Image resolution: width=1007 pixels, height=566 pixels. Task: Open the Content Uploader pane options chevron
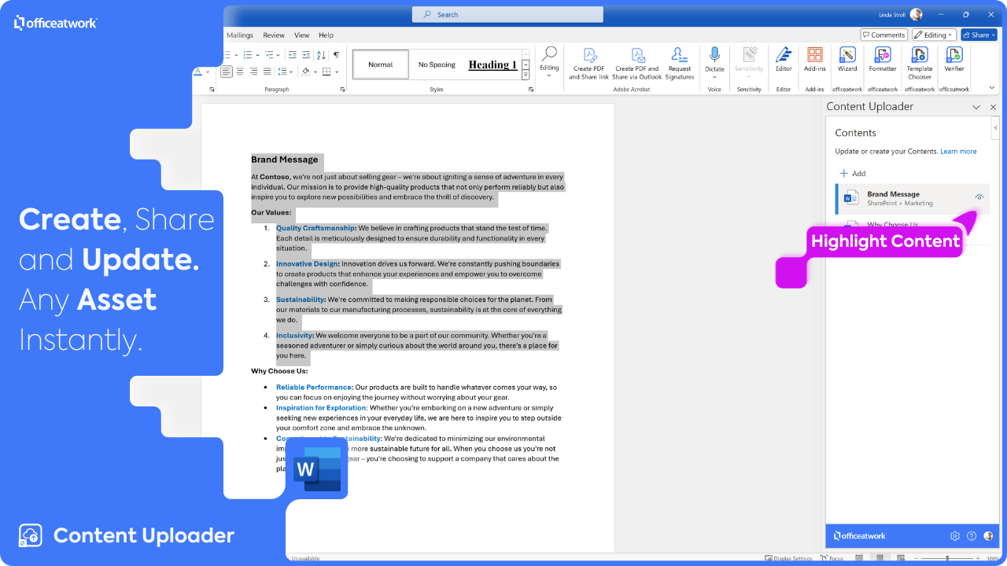tap(976, 107)
